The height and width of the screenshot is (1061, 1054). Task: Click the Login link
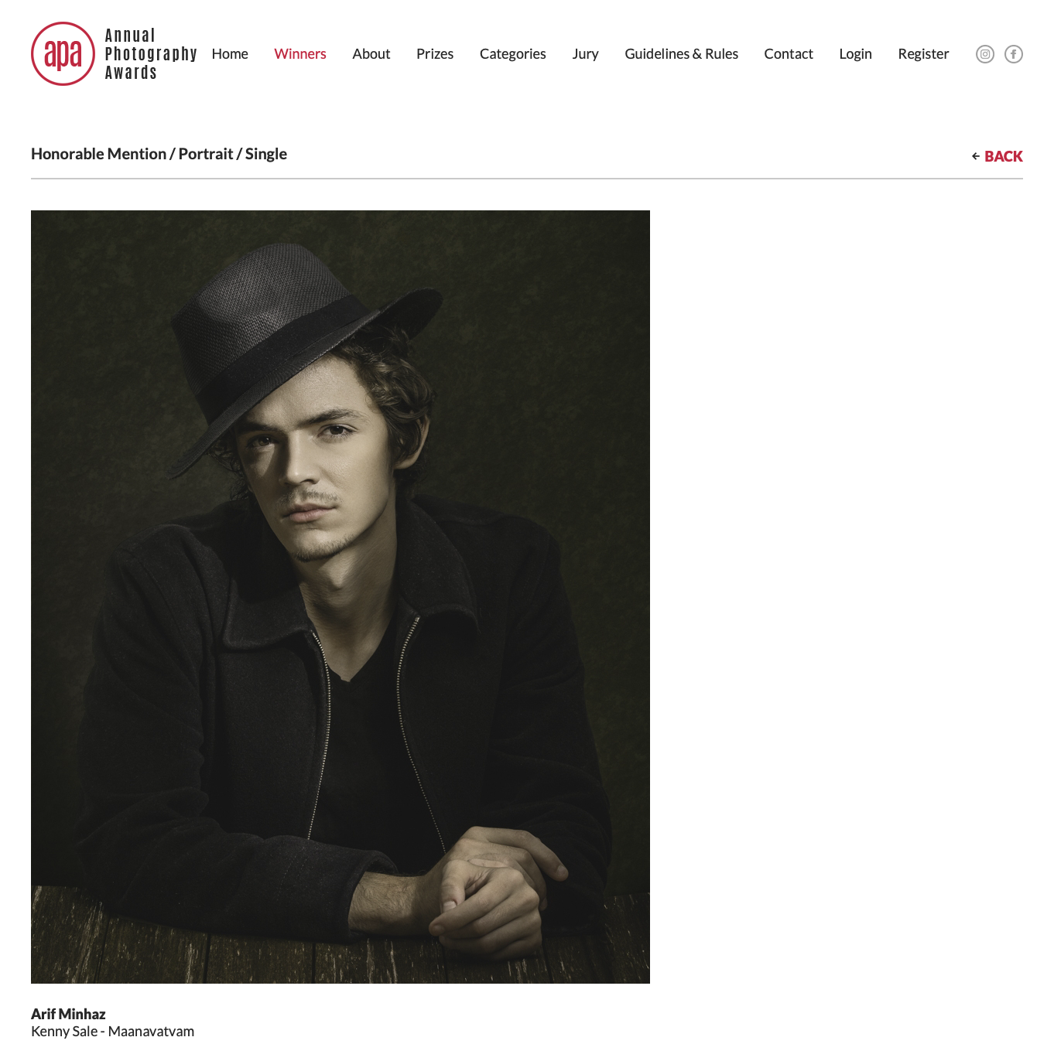pos(856,53)
